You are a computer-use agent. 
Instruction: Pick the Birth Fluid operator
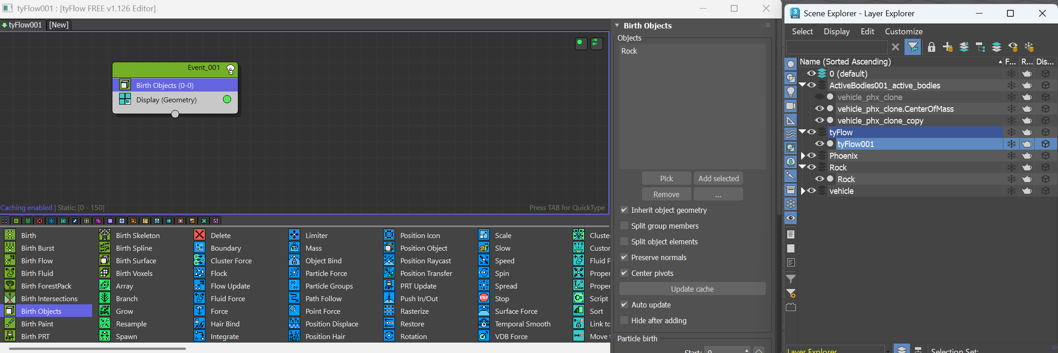pyautogui.click(x=37, y=273)
